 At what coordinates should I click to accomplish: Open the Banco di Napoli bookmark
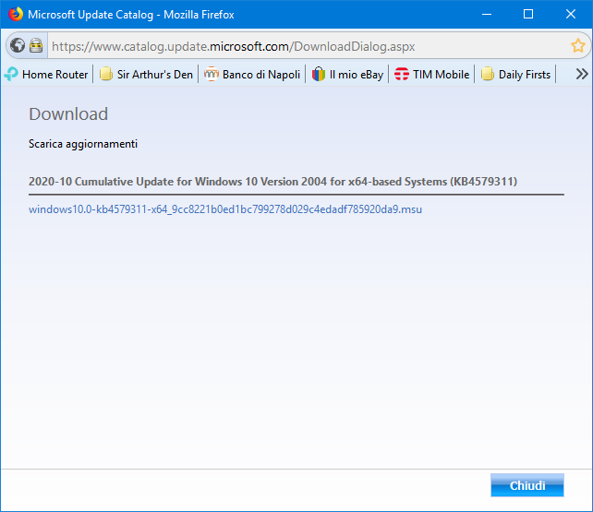(x=252, y=75)
